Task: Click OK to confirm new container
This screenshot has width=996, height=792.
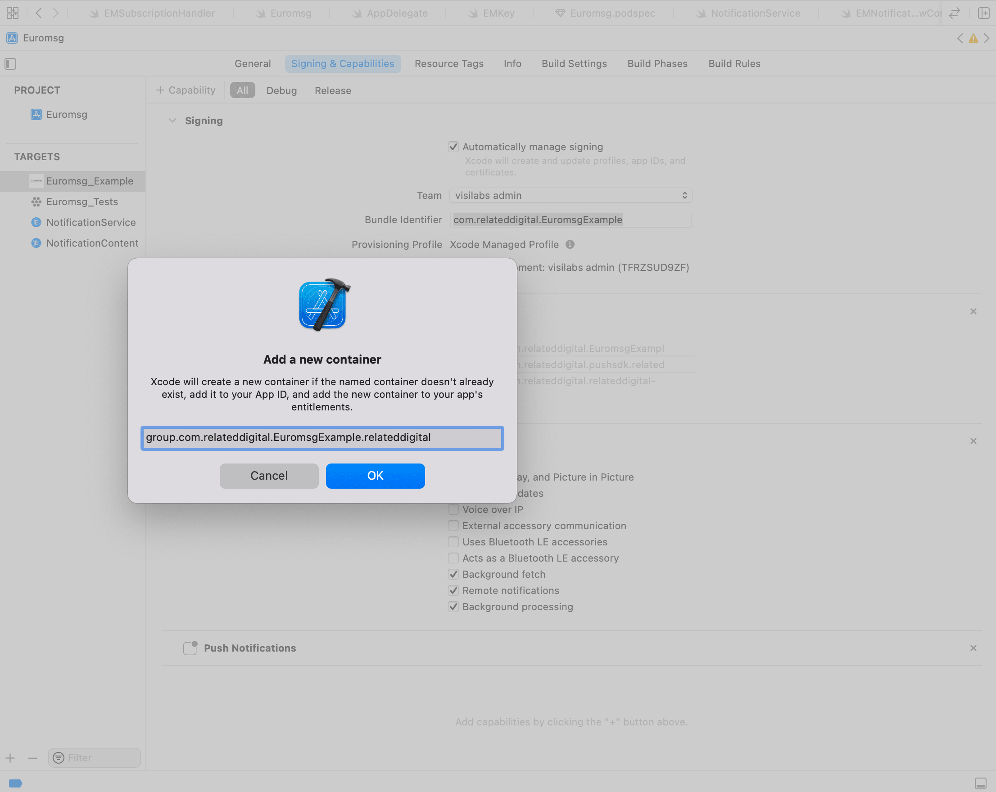Action: (374, 475)
